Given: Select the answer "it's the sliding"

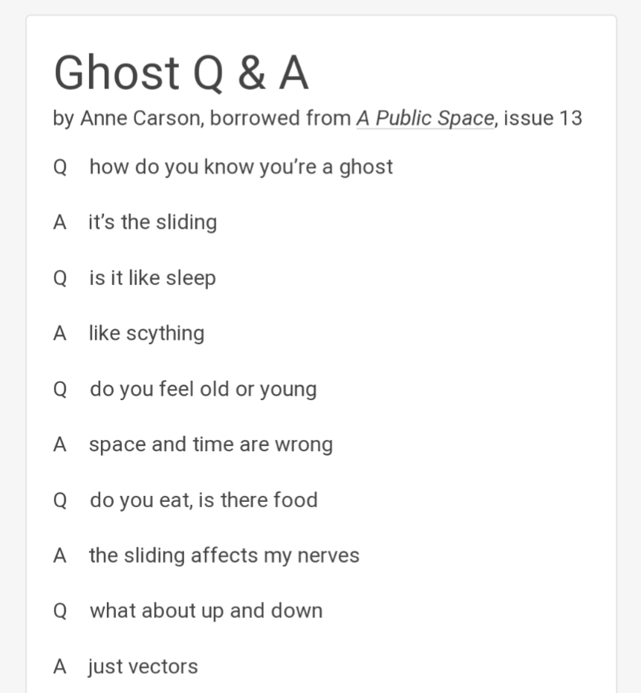Looking at the screenshot, I should click(152, 222).
